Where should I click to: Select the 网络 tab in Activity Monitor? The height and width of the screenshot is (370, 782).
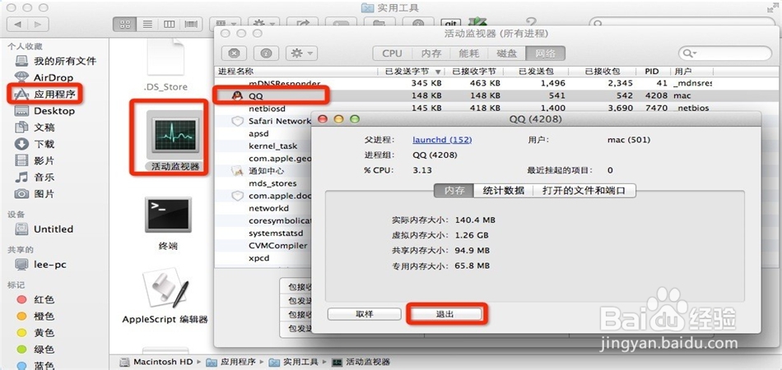tap(546, 53)
